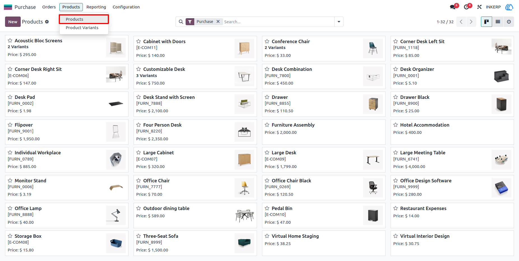Click the Office Chair Black thumbnail
The height and width of the screenshot is (261, 519).
373,188
